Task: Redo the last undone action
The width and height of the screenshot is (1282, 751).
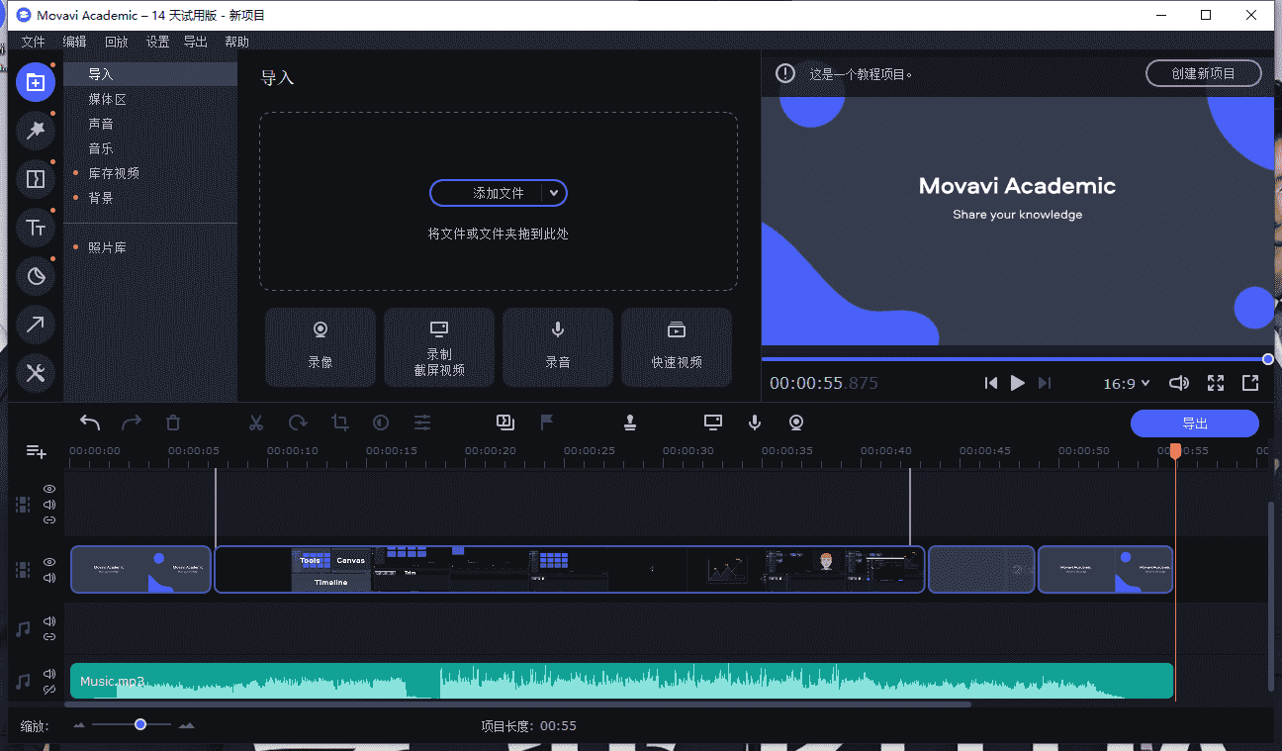Action: [132, 422]
